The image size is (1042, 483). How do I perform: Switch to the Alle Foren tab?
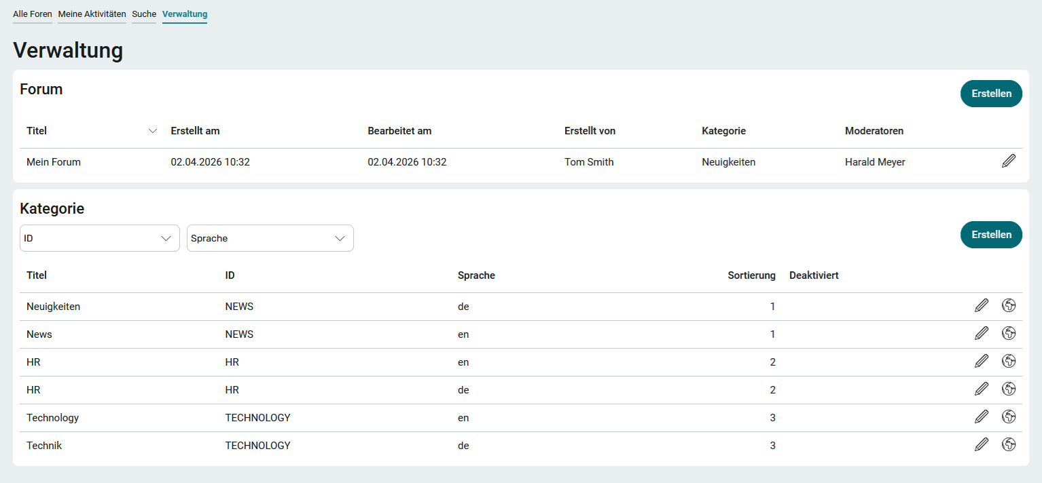pos(33,14)
